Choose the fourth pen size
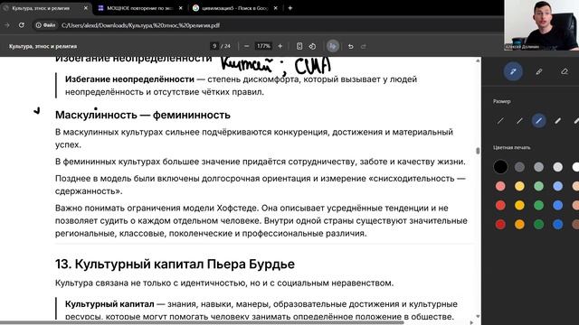The image size is (579, 325). pos(557,120)
